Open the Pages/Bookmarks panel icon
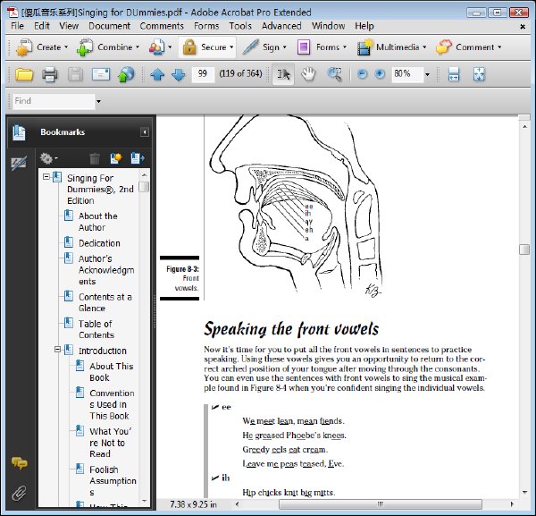536x516 pixels. 19,132
